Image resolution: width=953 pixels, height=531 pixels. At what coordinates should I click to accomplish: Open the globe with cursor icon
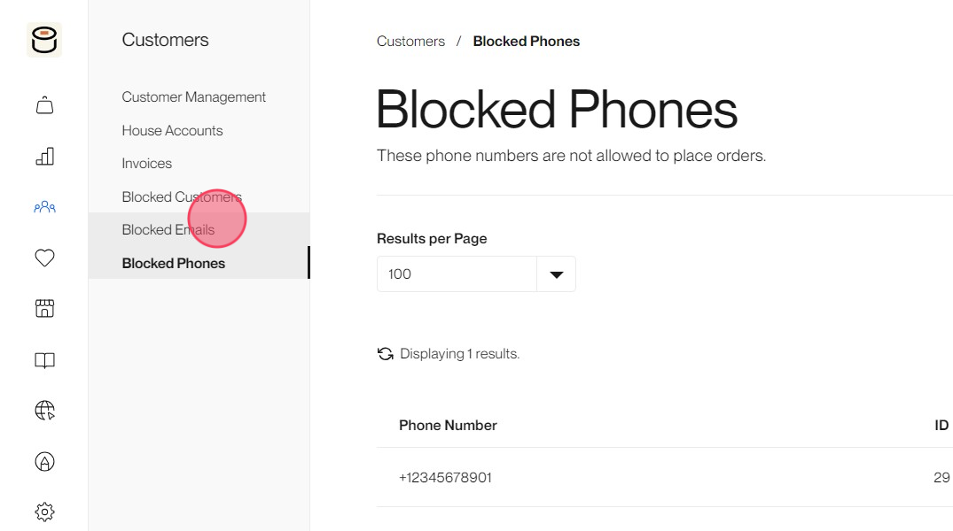(44, 411)
